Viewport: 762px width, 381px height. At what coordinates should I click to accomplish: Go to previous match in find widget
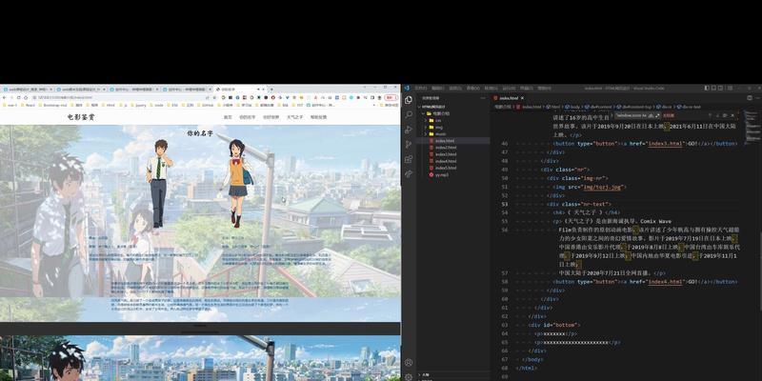[710, 115]
